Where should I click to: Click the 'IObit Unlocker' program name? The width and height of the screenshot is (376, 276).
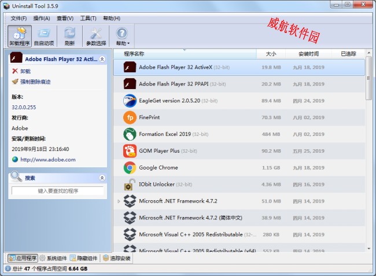[157, 185]
